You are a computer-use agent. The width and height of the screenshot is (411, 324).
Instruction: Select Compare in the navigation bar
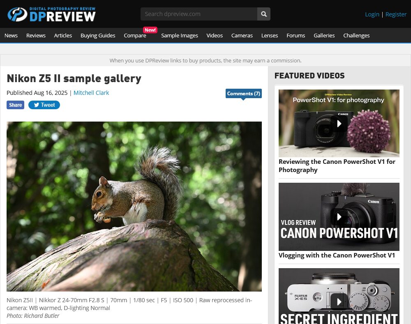tap(135, 35)
